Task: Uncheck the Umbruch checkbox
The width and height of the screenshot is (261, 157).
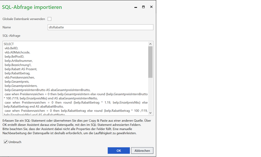Action: (x=6, y=142)
